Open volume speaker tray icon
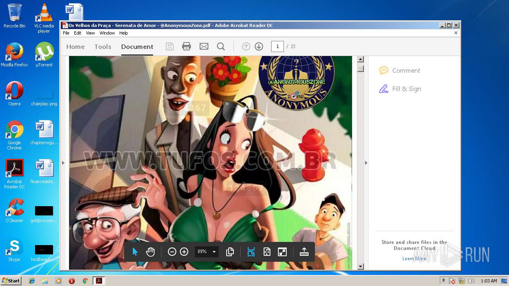 coord(471,281)
